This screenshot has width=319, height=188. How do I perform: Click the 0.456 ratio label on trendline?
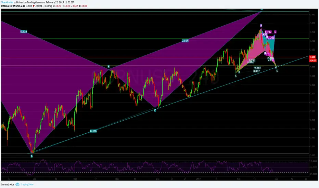point(93,131)
